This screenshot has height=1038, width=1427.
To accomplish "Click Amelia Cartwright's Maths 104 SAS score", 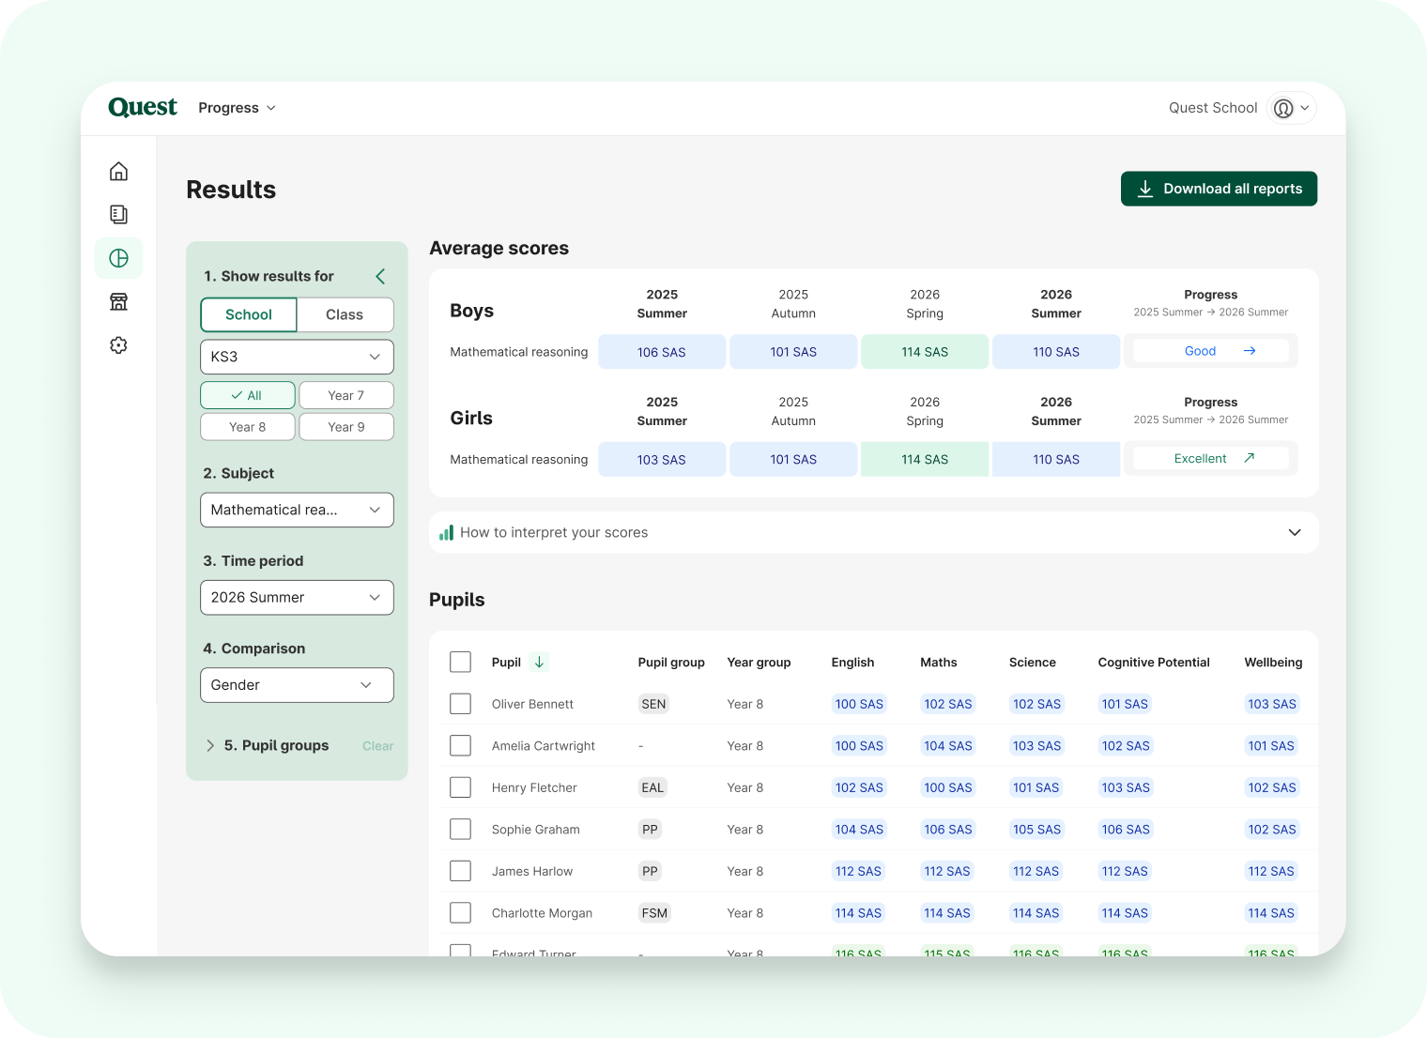I will (x=948, y=745).
